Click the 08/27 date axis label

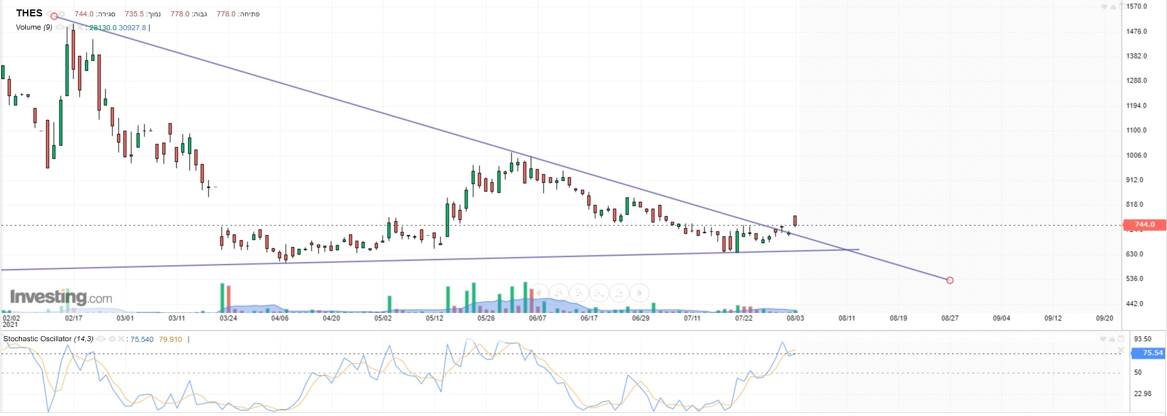pyautogui.click(x=950, y=318)
